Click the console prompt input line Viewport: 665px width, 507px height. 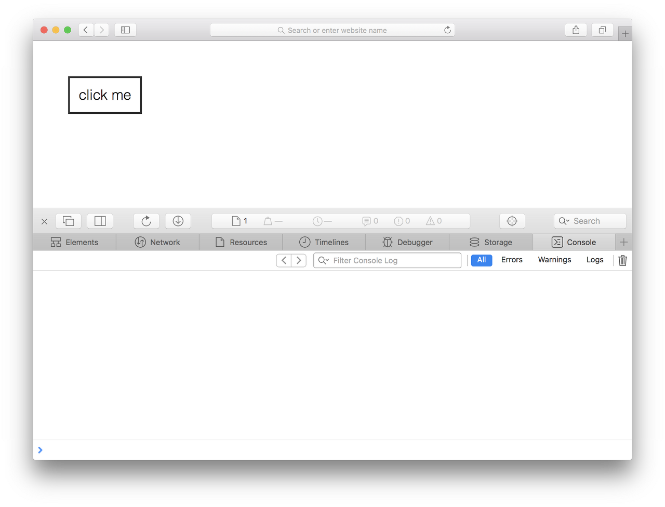332,450
